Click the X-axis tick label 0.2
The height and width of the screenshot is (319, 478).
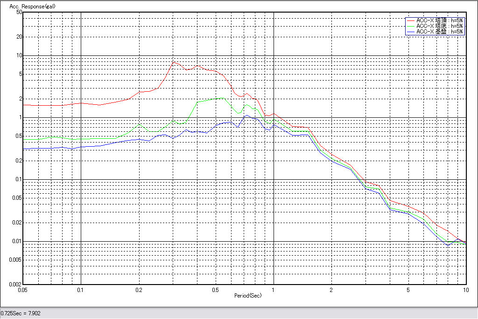pyautogui.click(x=139, y=290)
